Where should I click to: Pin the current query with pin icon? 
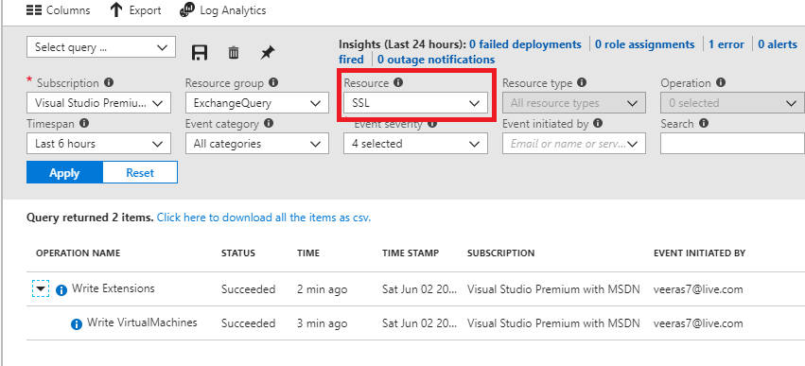tap(267, 52)
